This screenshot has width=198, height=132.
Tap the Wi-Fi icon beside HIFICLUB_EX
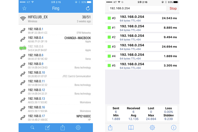(x=23, y=19)
